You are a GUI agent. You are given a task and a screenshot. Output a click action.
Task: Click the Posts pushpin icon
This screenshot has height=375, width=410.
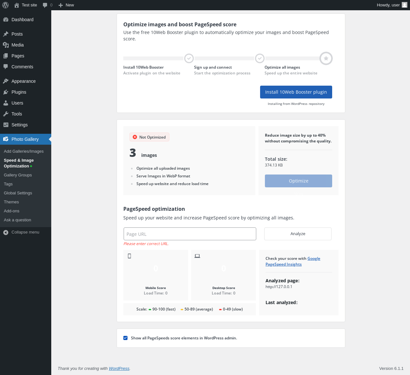pos(6,34)
